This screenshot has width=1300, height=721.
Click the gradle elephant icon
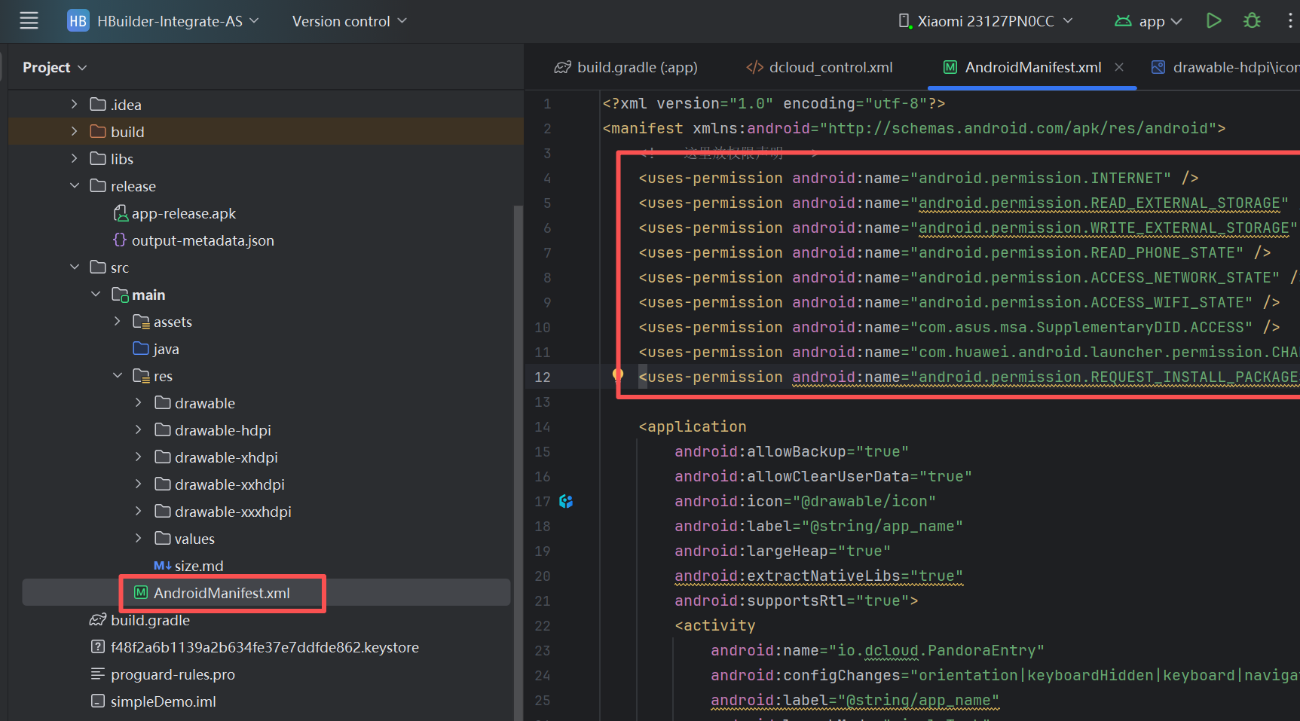98,620
